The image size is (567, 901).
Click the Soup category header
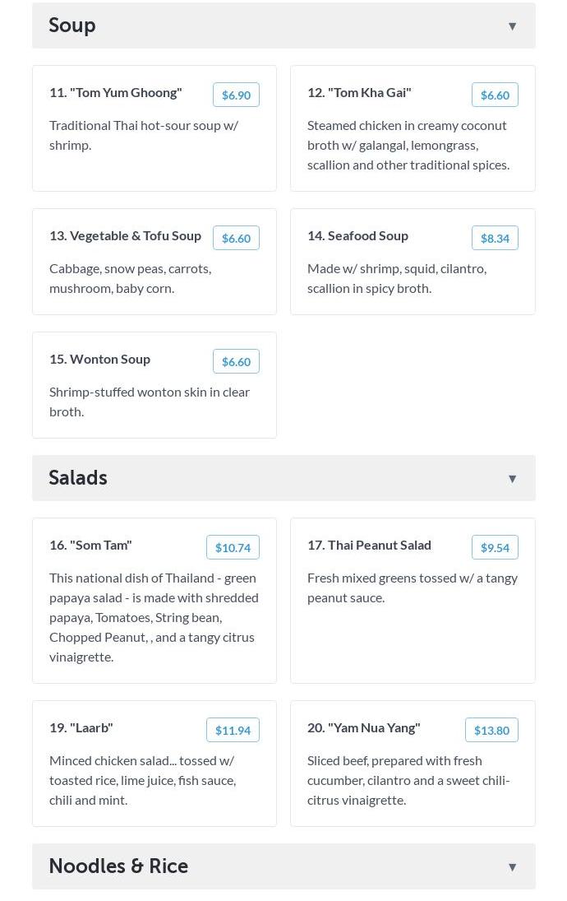(x=72, y=26)
